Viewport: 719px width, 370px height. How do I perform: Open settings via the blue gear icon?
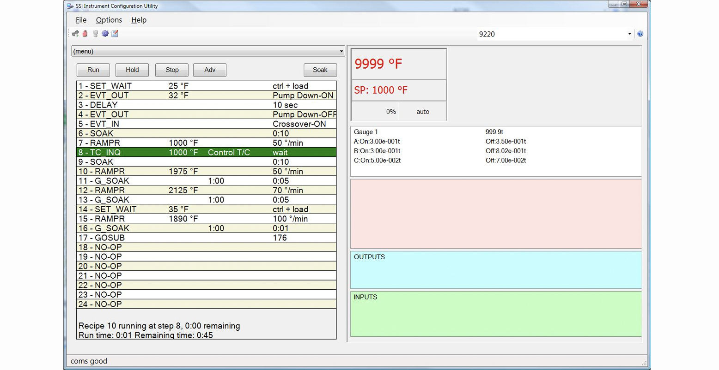(105, 34)
